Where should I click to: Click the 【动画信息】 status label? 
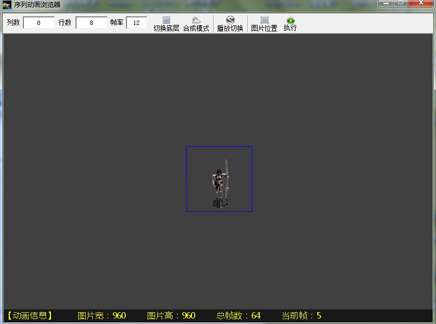click(x=30, y=315)
